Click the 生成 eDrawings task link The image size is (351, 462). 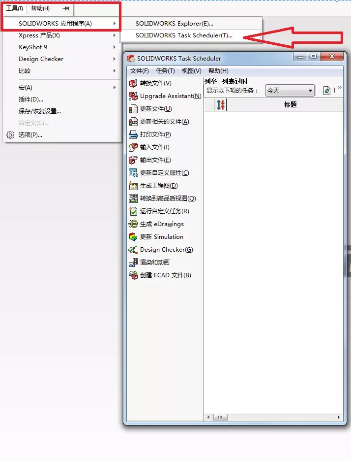click(162, 224)
